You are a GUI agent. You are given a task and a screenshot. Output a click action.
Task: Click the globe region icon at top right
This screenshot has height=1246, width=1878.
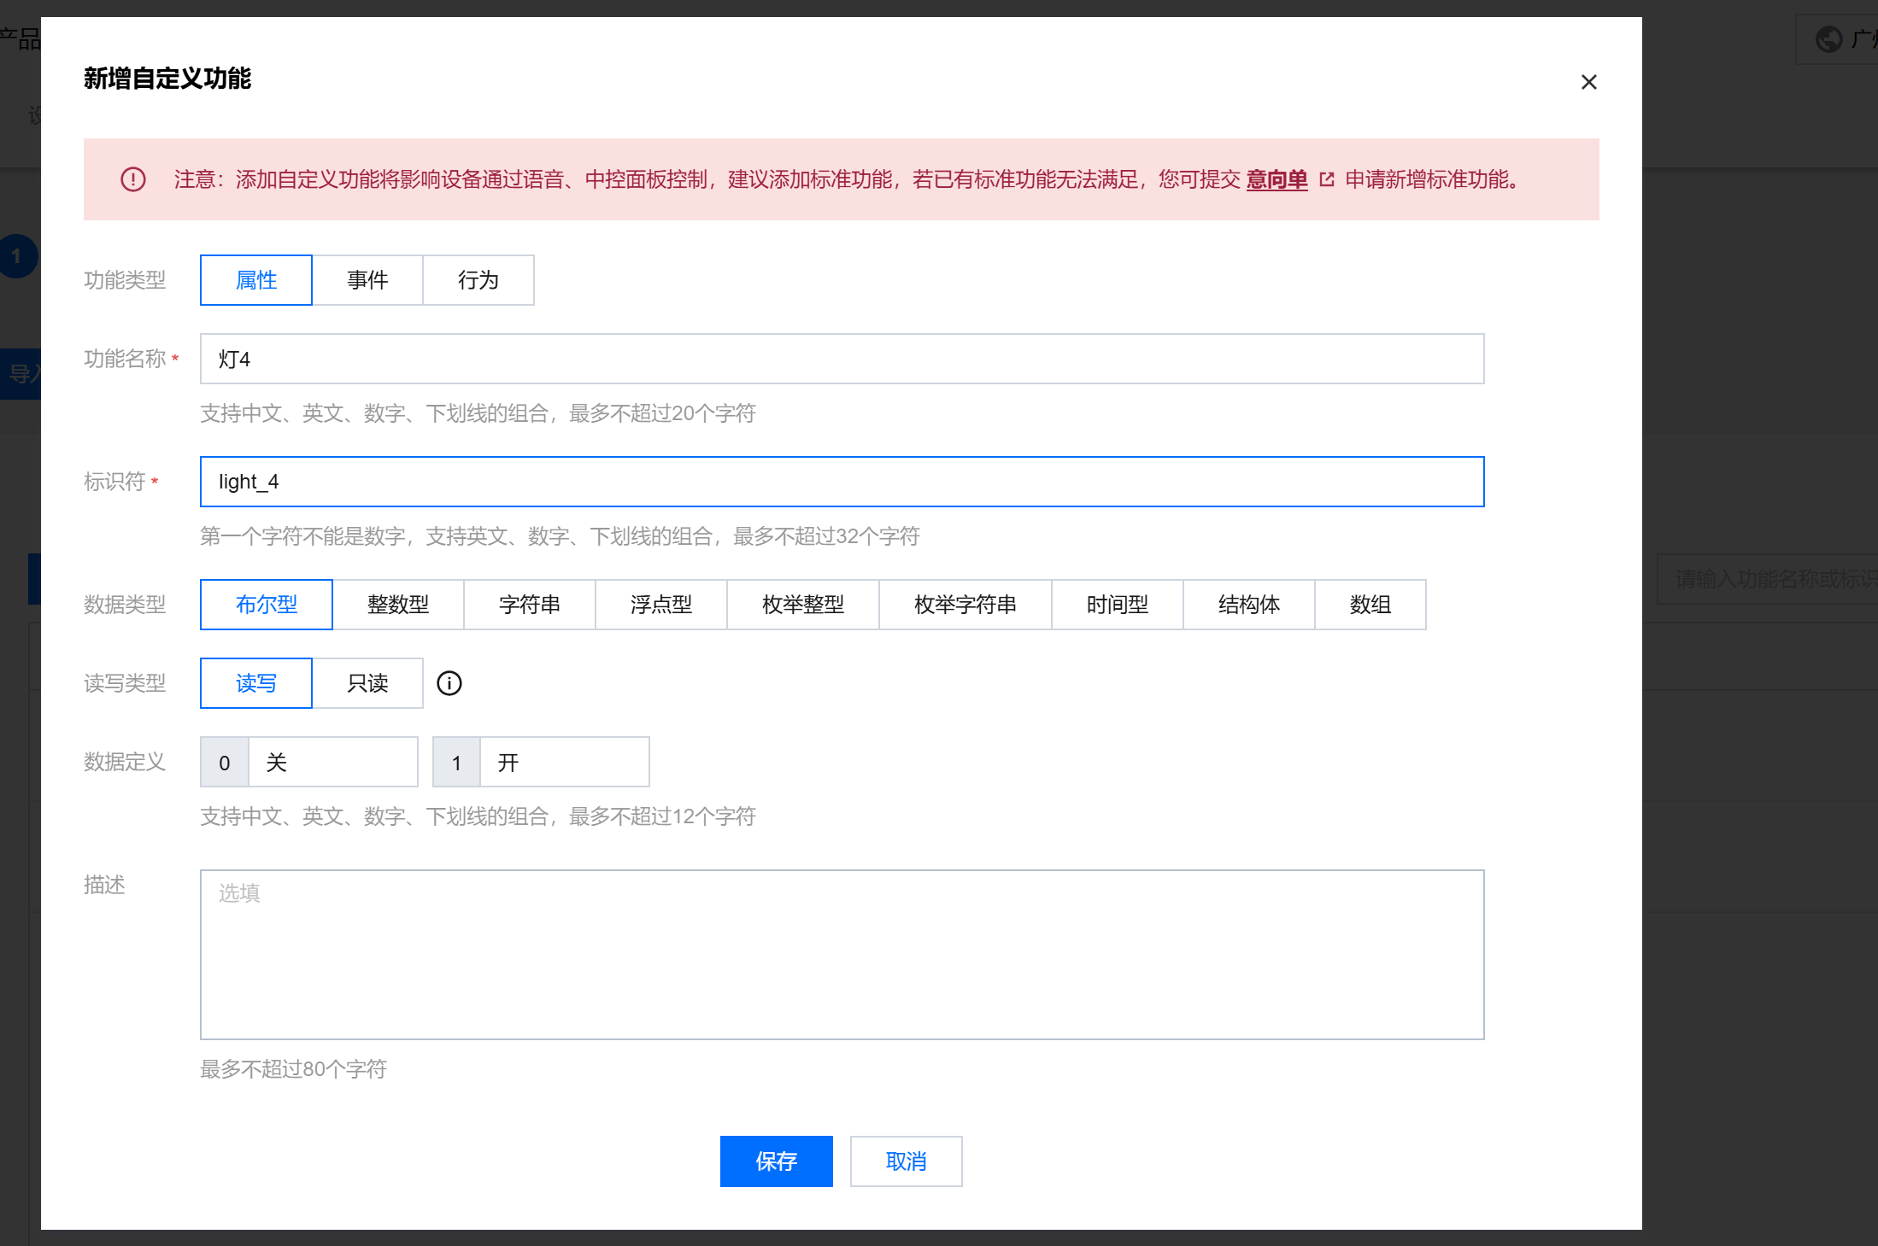click(x=1828, y=39)
